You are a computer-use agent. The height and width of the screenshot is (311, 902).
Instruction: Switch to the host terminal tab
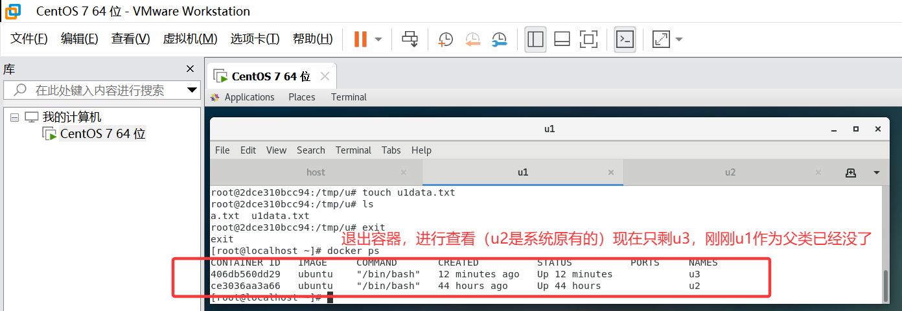pyautogui.click(x=316, y=172)
